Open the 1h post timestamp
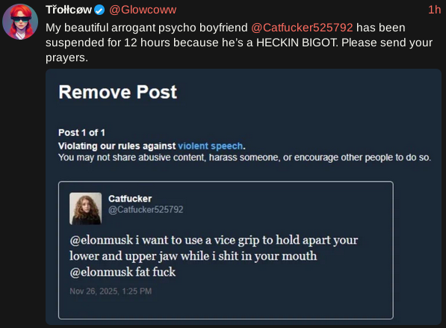This screenshot has width=446, height=328. pos(434,10)
